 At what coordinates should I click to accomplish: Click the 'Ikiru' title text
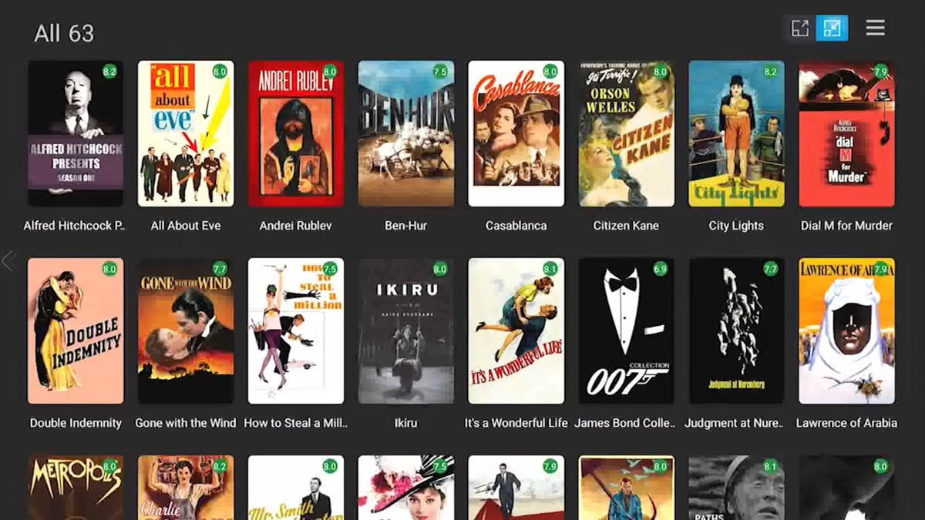coord(406,423)
